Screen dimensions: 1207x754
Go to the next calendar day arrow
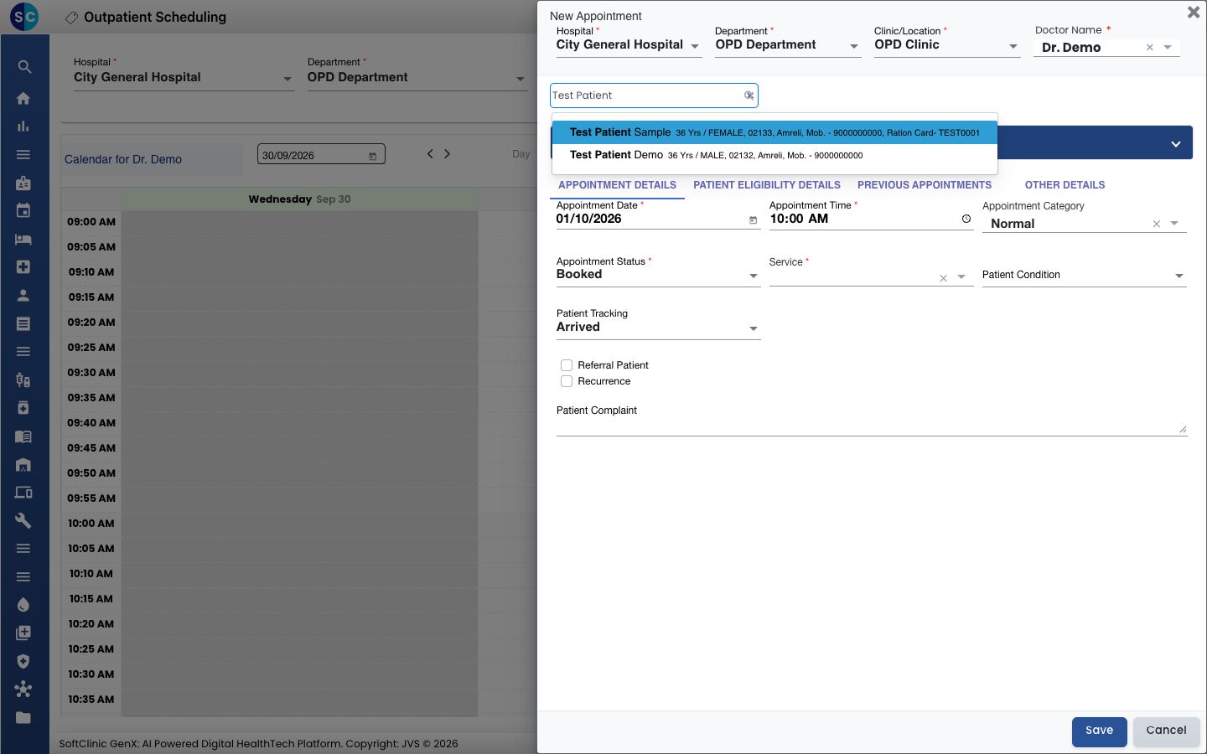448,154
